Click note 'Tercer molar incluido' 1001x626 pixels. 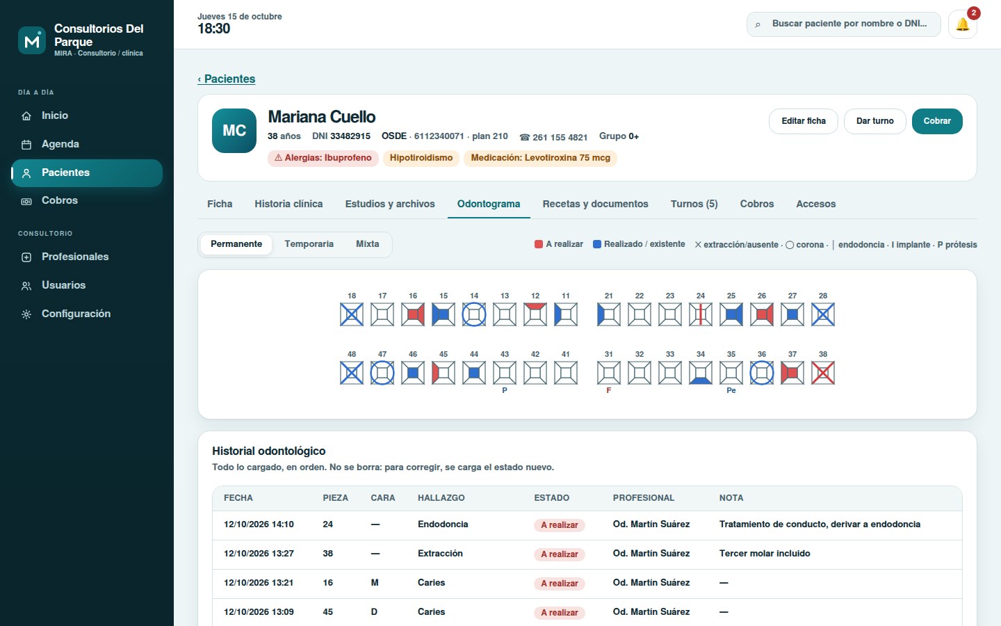tap(765, 554)
